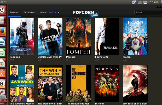
Task: Launch Firefox from the launcher
Action: pos(3,31)
